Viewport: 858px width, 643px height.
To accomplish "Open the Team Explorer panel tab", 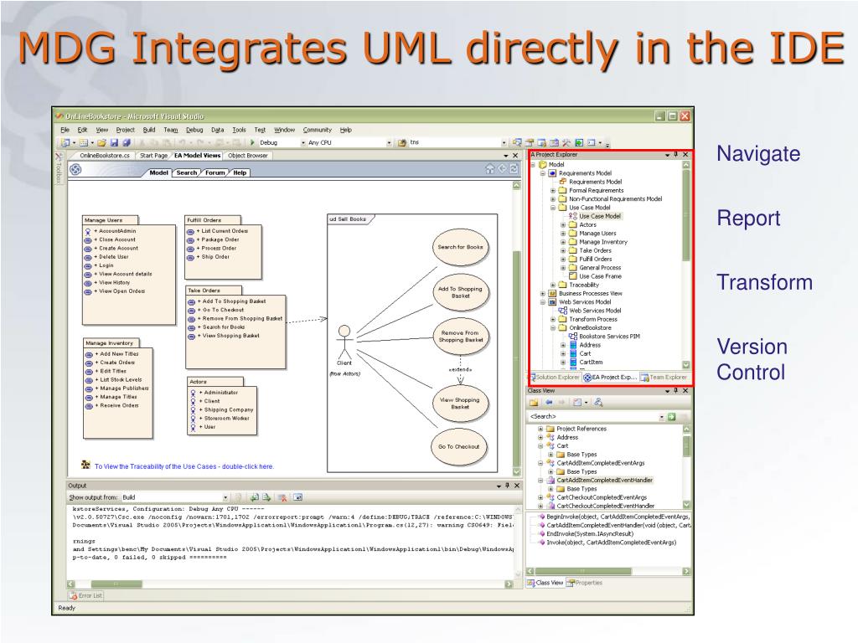I will pyautogui.click(x=664, y=378).
